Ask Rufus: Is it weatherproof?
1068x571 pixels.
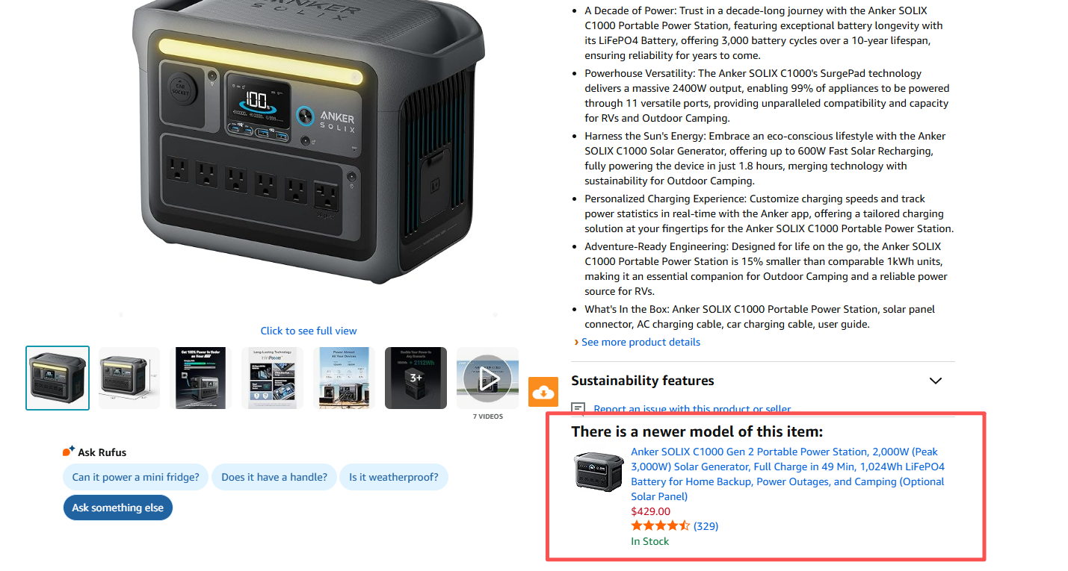coord(394,477)
